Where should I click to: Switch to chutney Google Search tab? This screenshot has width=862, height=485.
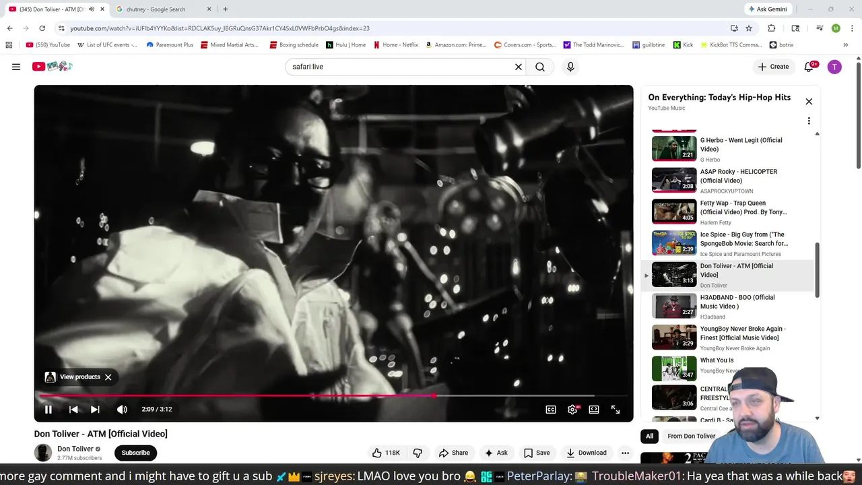click(x=162, y=9)
